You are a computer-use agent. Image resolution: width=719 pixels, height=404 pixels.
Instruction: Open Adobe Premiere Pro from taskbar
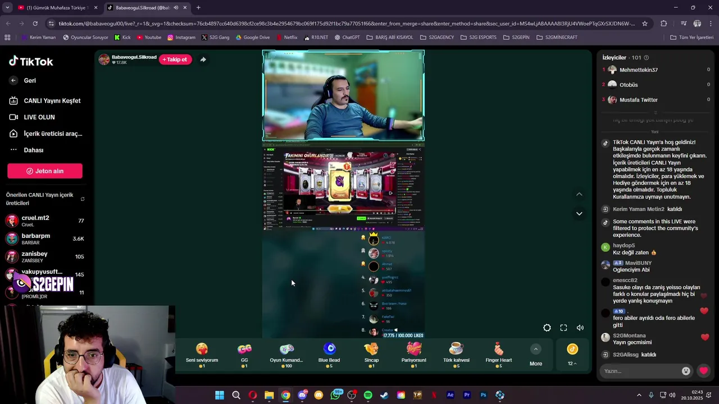click(x=467, y=395)
